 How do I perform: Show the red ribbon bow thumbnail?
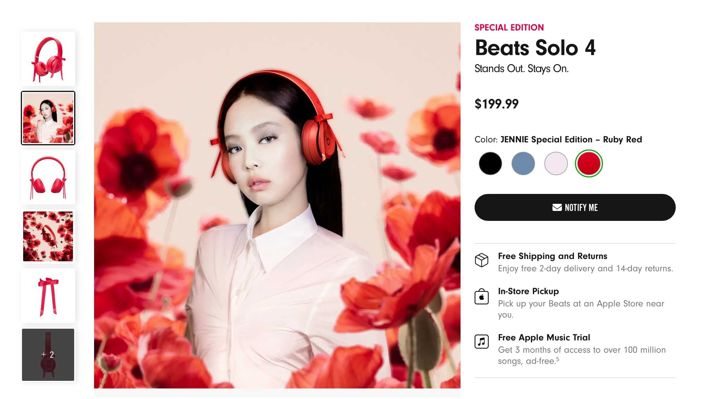[x=48, y=296]
